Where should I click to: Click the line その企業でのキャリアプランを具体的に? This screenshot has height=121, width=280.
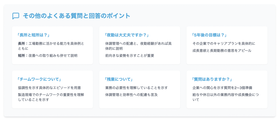224,44
